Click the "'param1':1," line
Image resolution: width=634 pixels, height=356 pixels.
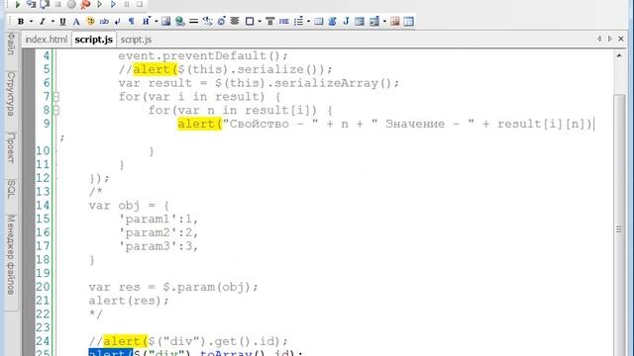pyautogui.click(x=158, y=220)
